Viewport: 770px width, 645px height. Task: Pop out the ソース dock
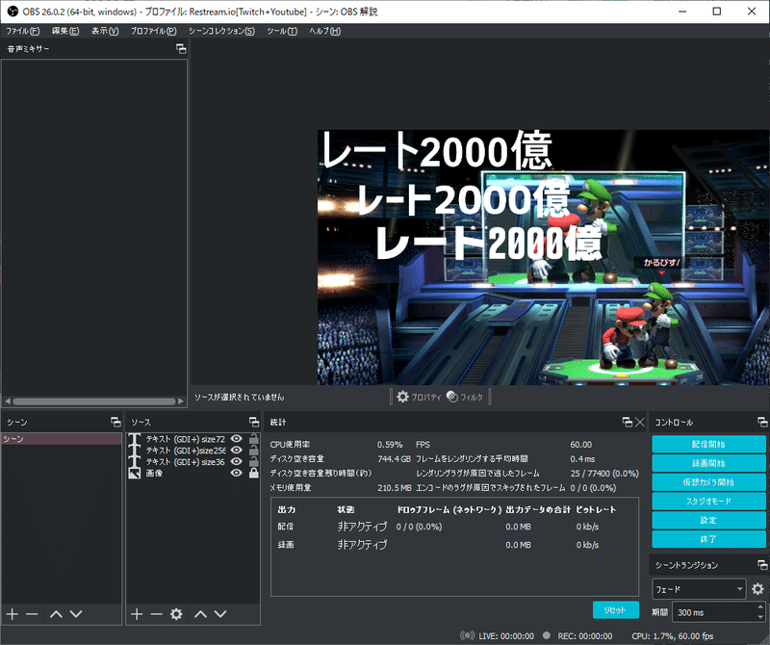[254, 422]
